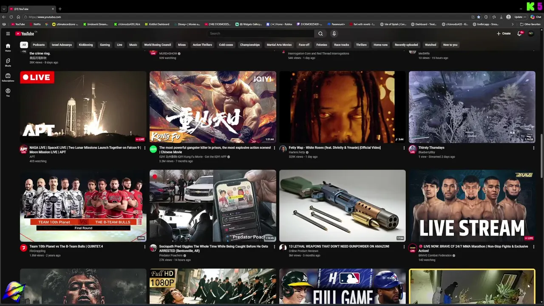The image size is (544, 306).
Task: Open the APT channel avatar
Action: click(x=23, y=149)
